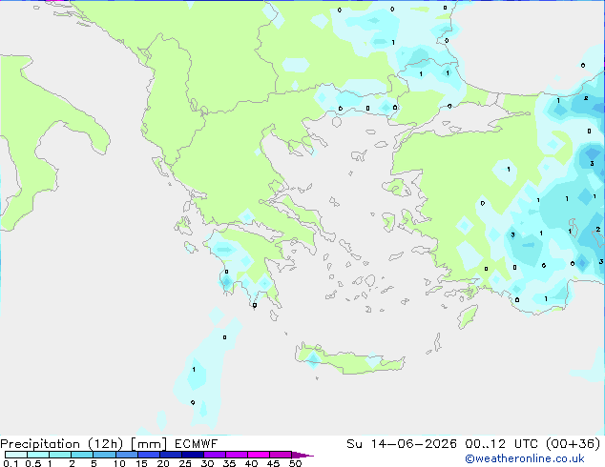Click the legend scale label "10"

coord(119,463)
